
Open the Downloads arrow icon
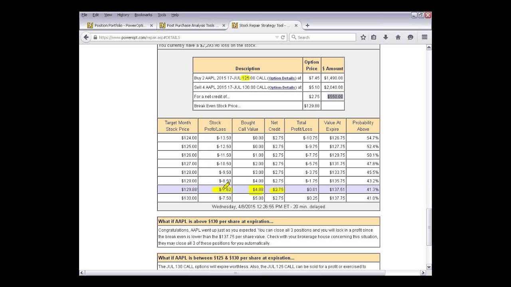(386, 37)
